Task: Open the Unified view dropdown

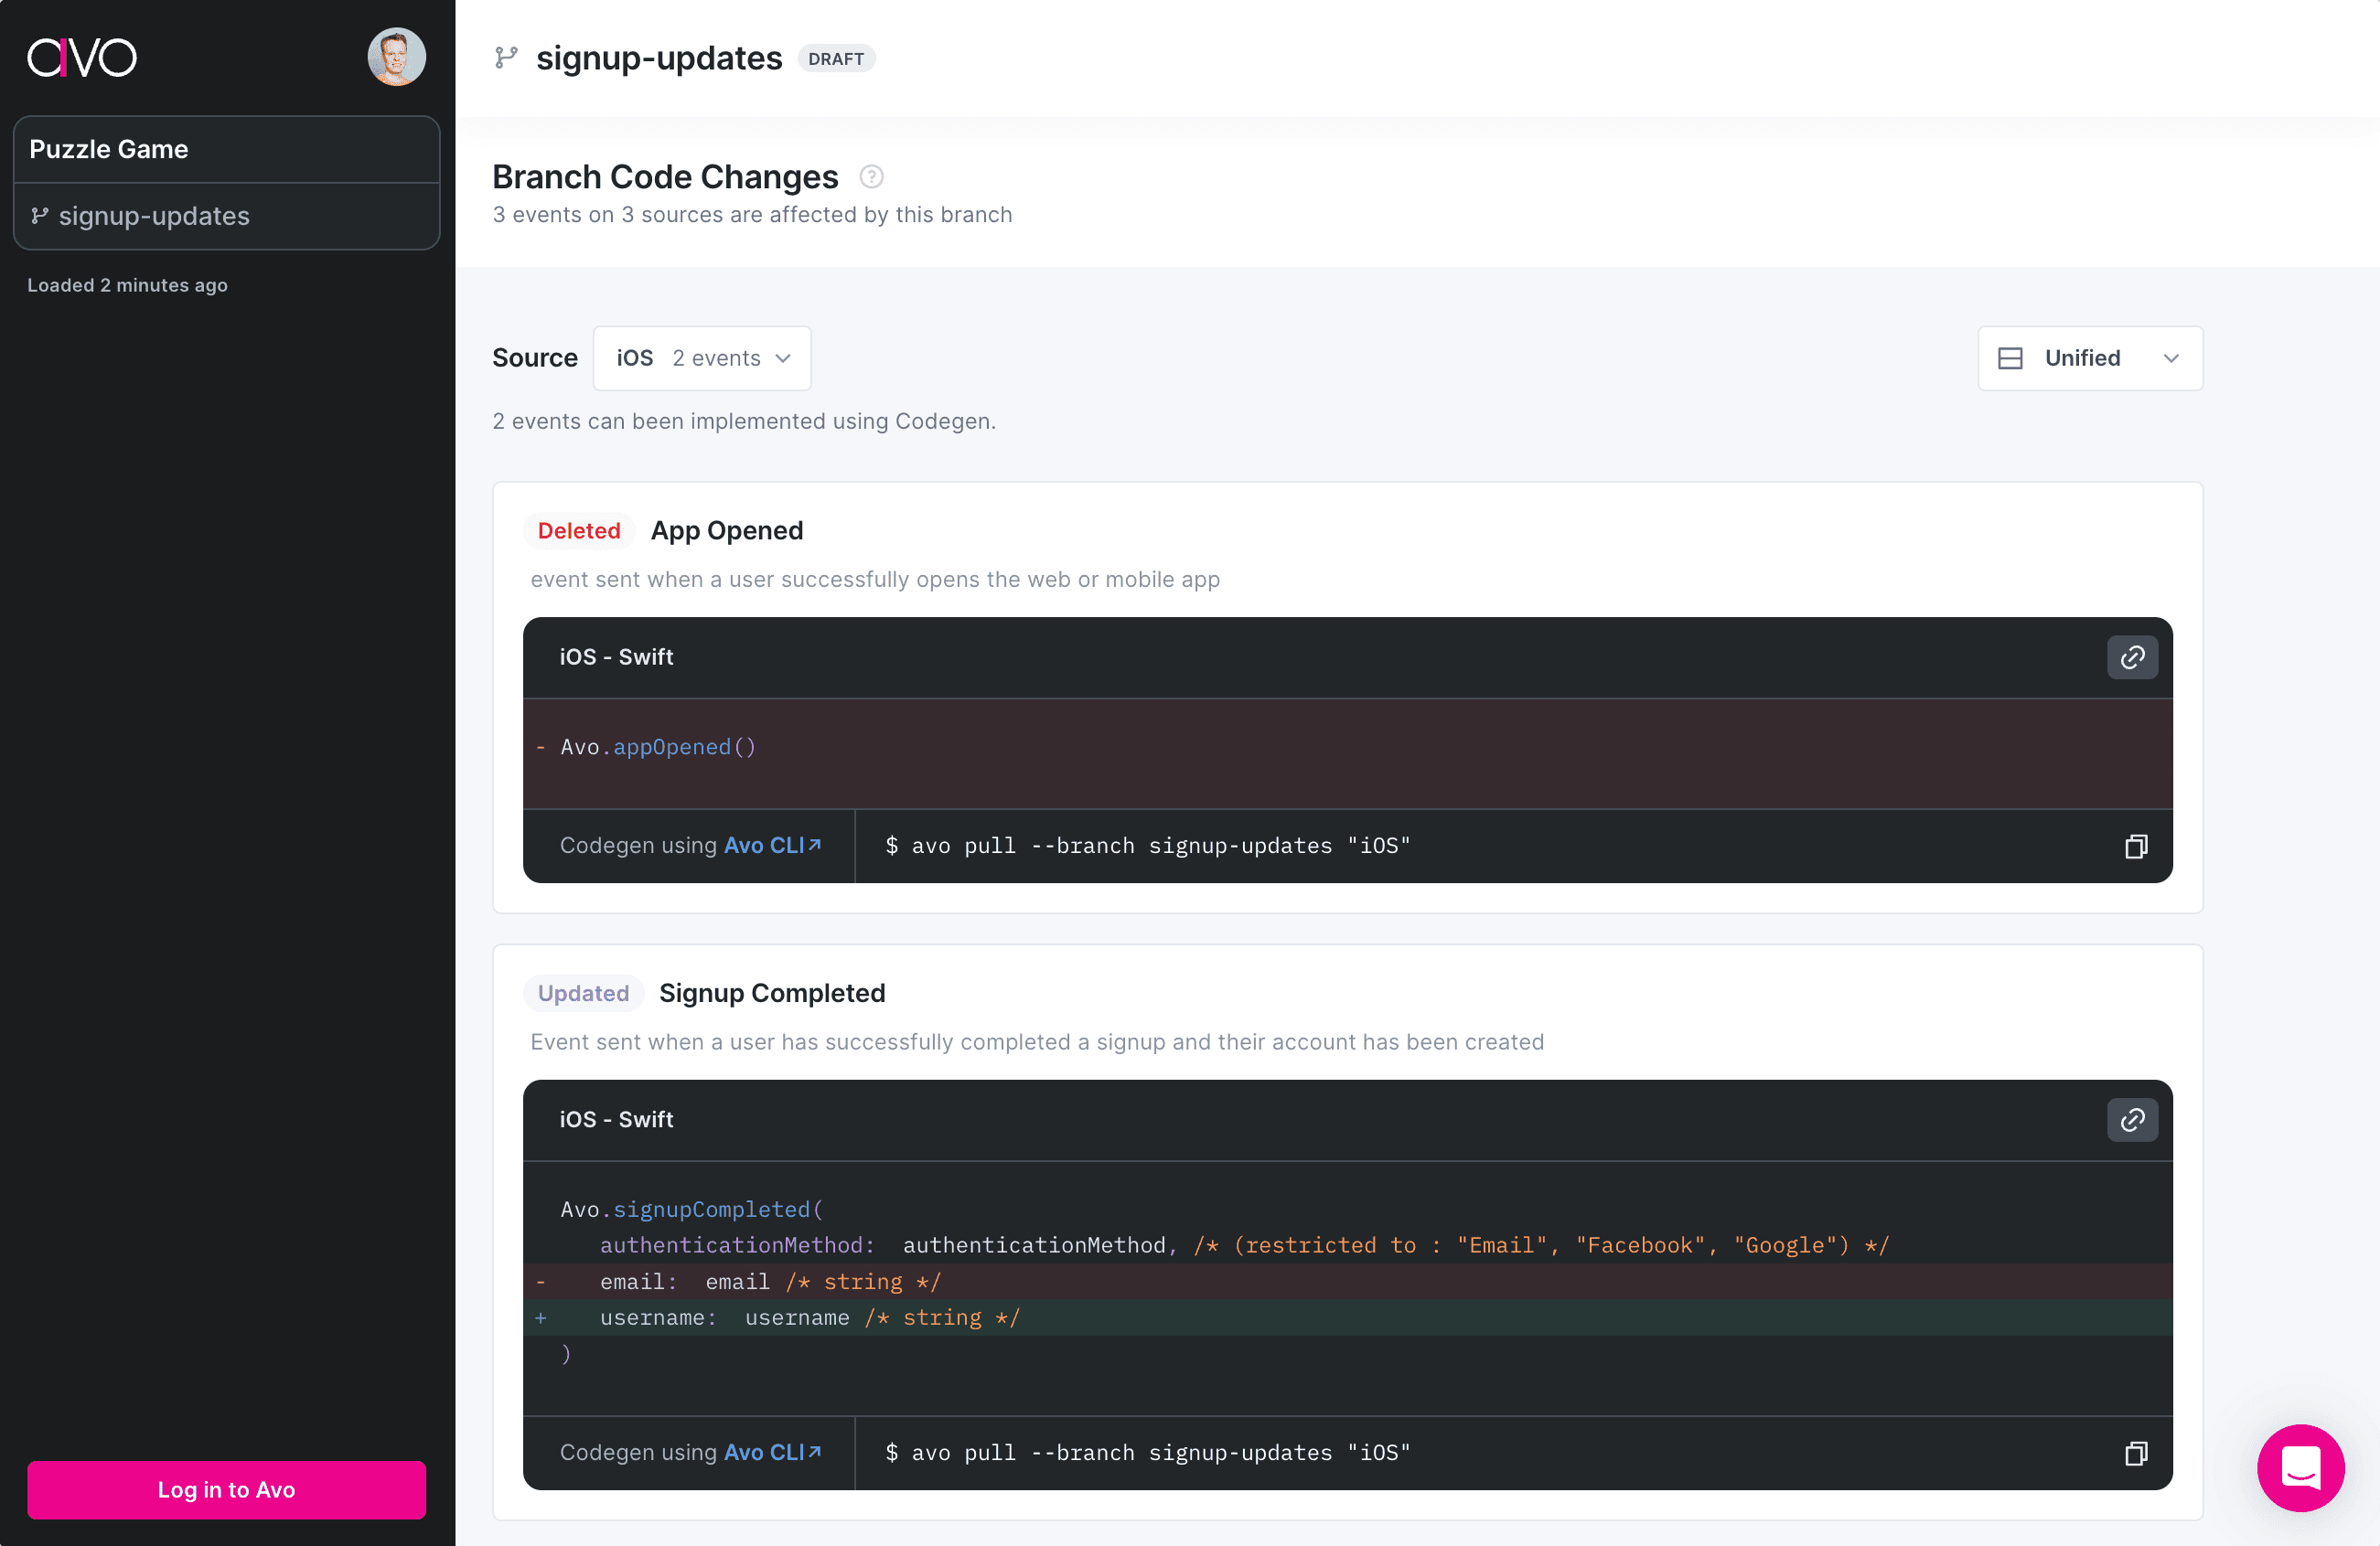Action: pos(2089,357)
